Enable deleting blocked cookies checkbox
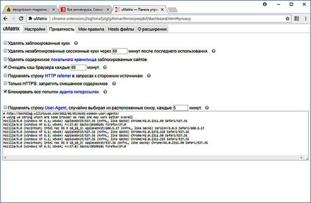Viewport: 311px width, 203px height. click(5, 43)
